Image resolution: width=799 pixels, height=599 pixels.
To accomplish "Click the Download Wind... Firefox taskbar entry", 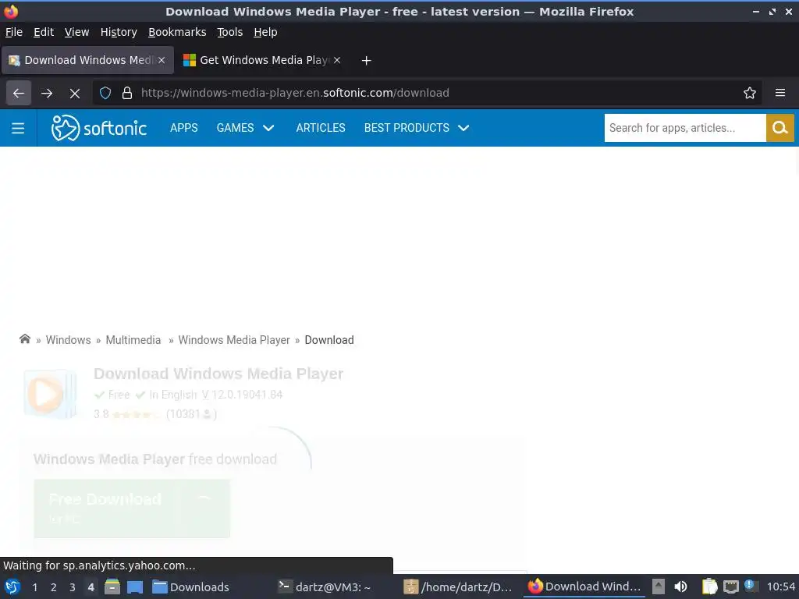I will point(584,587).
